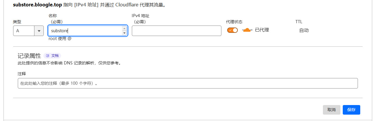The width and height of the screenshot is (376, 121).
Task: Click the TTL value 自动
Action: (x=304, y=30)
